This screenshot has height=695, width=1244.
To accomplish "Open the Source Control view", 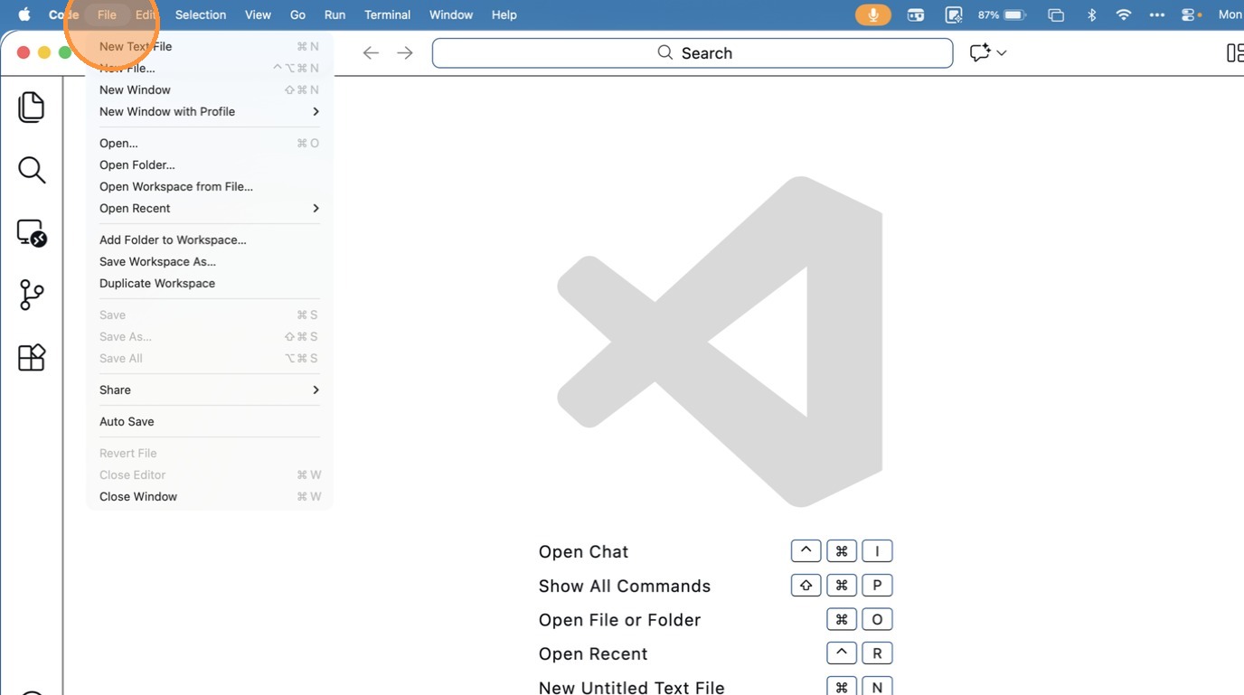I will point(32,295).
